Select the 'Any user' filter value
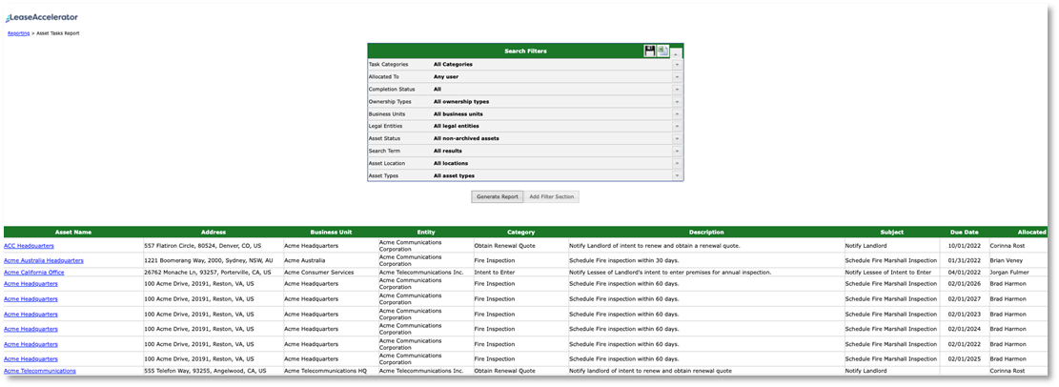The height and width of the screenshot is (387, 1059). pyautogui.click(x=446, y=76)
